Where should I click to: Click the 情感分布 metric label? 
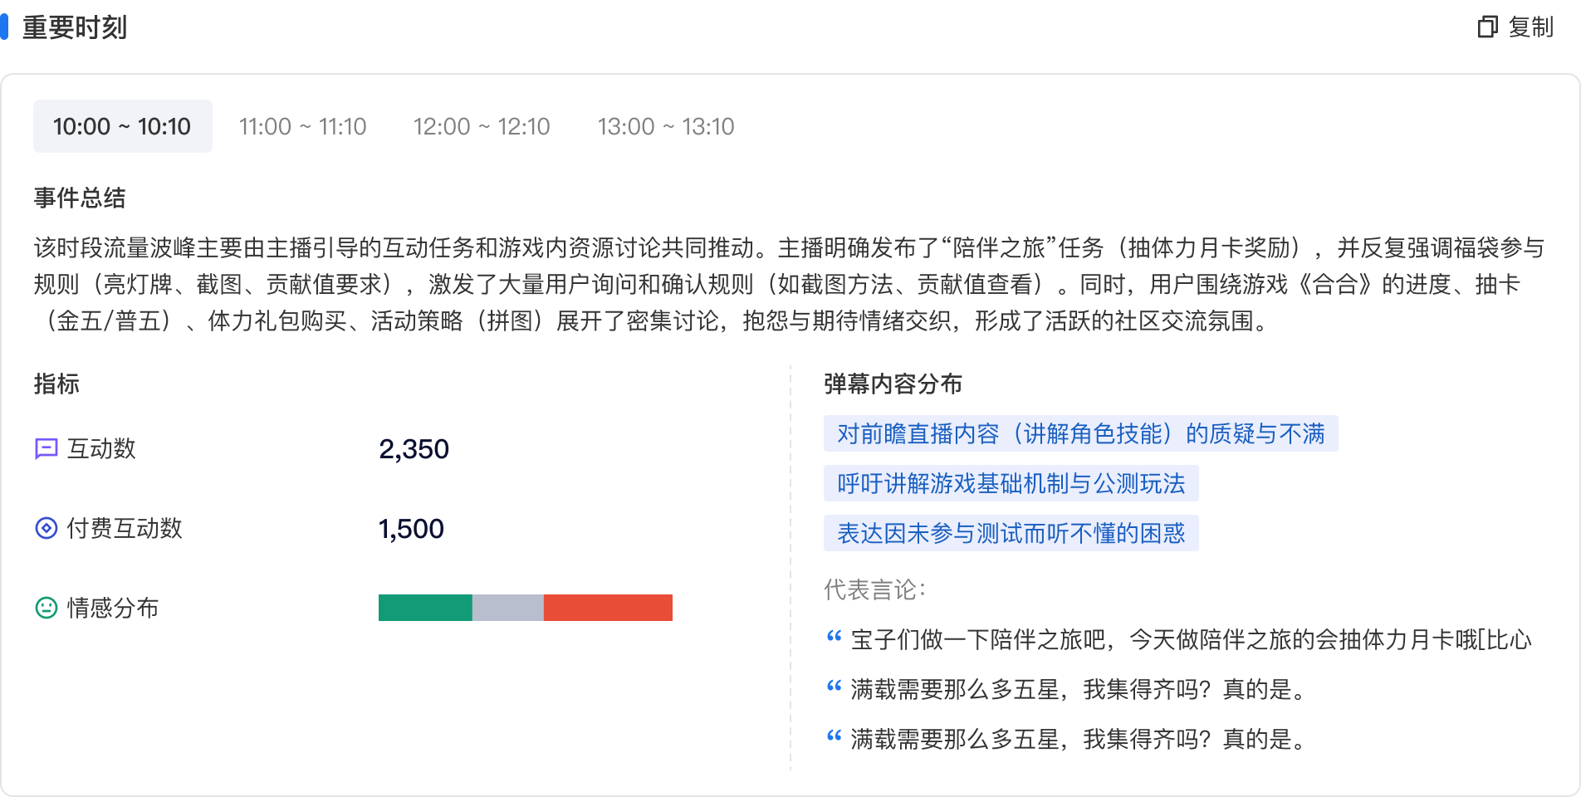(x=113, y=608)
